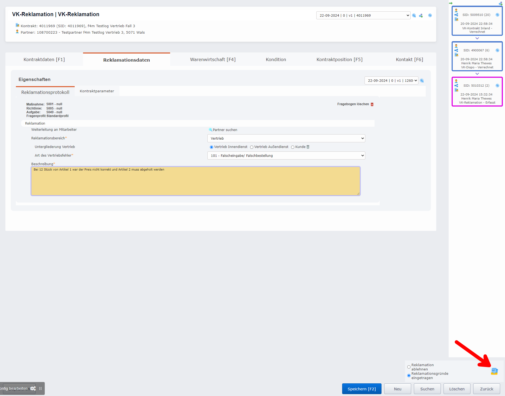Click the green arrow at top of side panel
Image resolution: width=505 pixels, height=396 pixels.
pyautogui.click(x=451, y=3)
